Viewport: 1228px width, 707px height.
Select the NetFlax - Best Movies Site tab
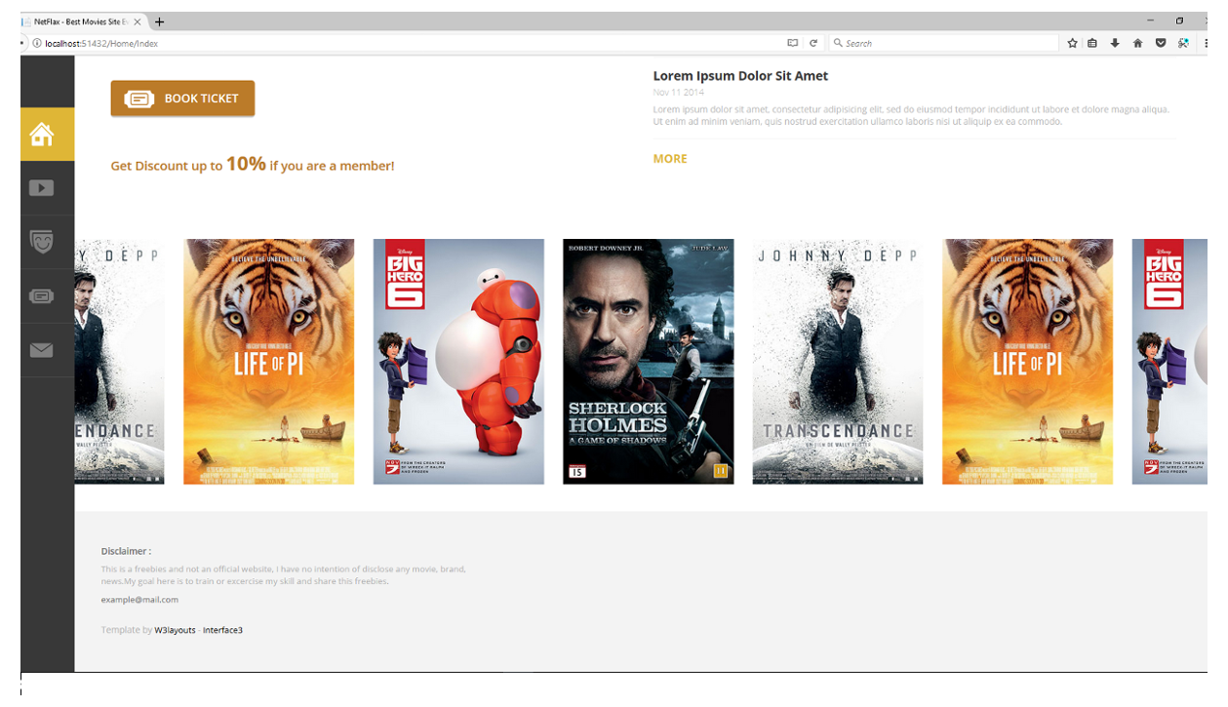click(84, 21)
